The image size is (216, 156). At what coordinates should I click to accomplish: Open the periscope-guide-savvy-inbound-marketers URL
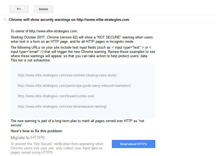coord(75,86)
